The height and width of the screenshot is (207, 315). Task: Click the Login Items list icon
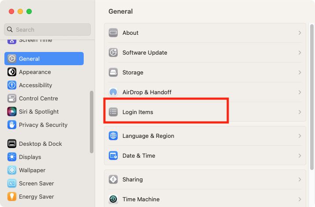[x=113, y=112]
